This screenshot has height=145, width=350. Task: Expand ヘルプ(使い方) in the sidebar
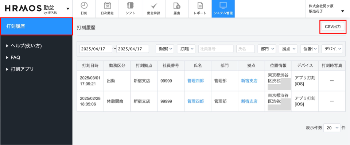pos(24,46)
